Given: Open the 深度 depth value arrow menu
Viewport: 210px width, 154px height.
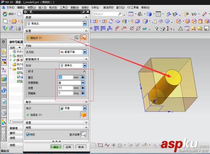Looking at the screenshot, I should (83, 88).
